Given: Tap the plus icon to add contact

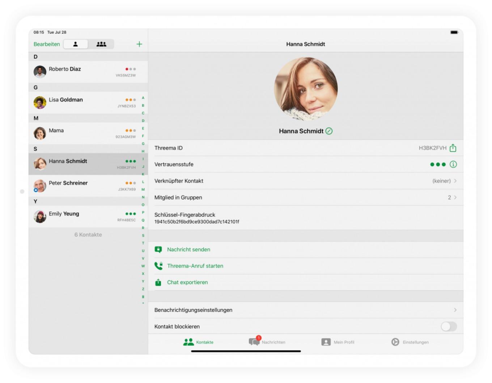Looking at the screenshot, I should (139, 44).
